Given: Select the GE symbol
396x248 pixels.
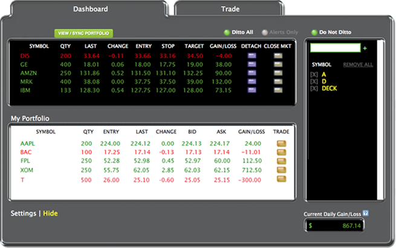Looking at the screenshot, I should (x=24, y=65).
